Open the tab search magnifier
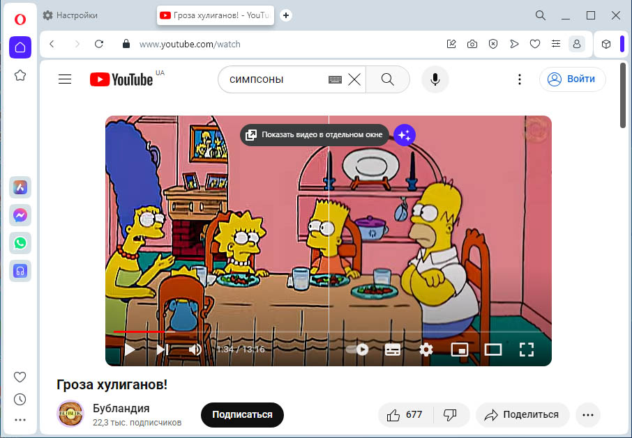 [541, 15]
